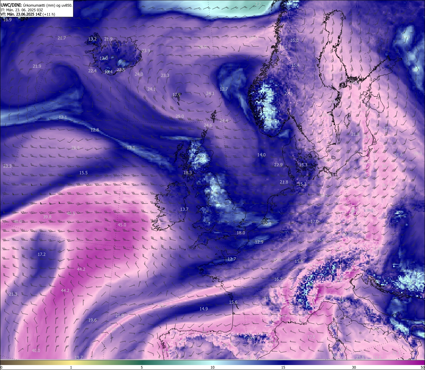Click the 18.3 value near western Scotland

pos(188,173)
